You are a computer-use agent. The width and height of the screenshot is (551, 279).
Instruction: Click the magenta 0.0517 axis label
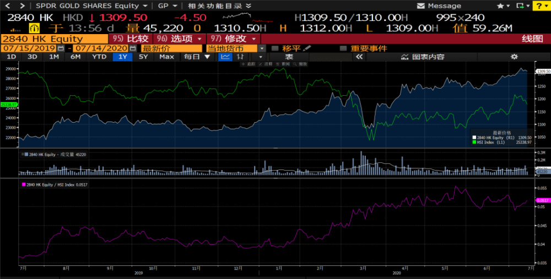pyautogui.click(x=543, y=200)
